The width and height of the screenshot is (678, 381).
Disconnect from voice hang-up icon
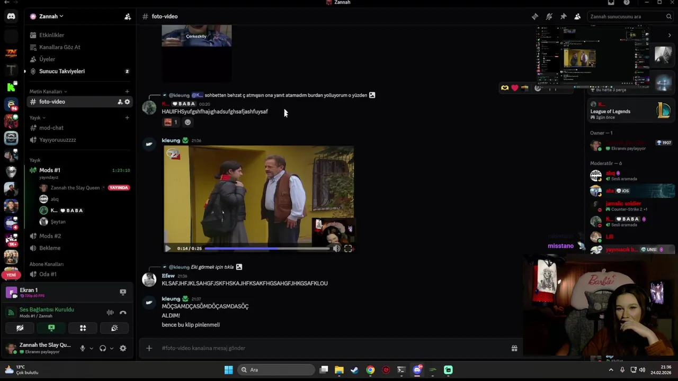[123, 313]
